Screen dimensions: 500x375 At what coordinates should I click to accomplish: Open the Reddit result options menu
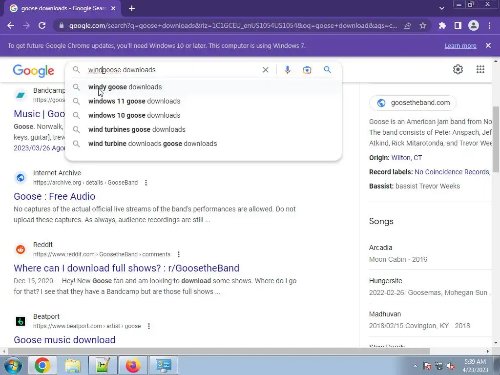point(179,254)
